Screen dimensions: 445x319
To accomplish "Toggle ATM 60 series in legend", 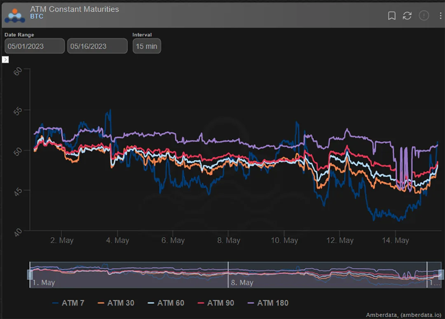I will point(166,303).
